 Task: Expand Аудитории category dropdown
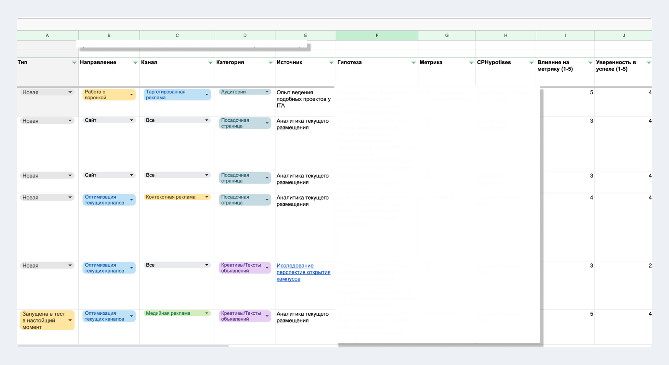(267, 92)
